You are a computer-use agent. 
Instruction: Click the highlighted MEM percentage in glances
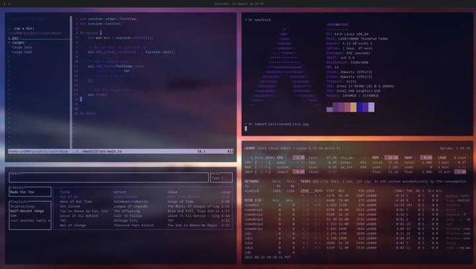click(x=391, y=157)
